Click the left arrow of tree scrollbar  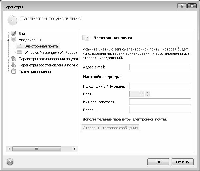(x=9, y=149)
